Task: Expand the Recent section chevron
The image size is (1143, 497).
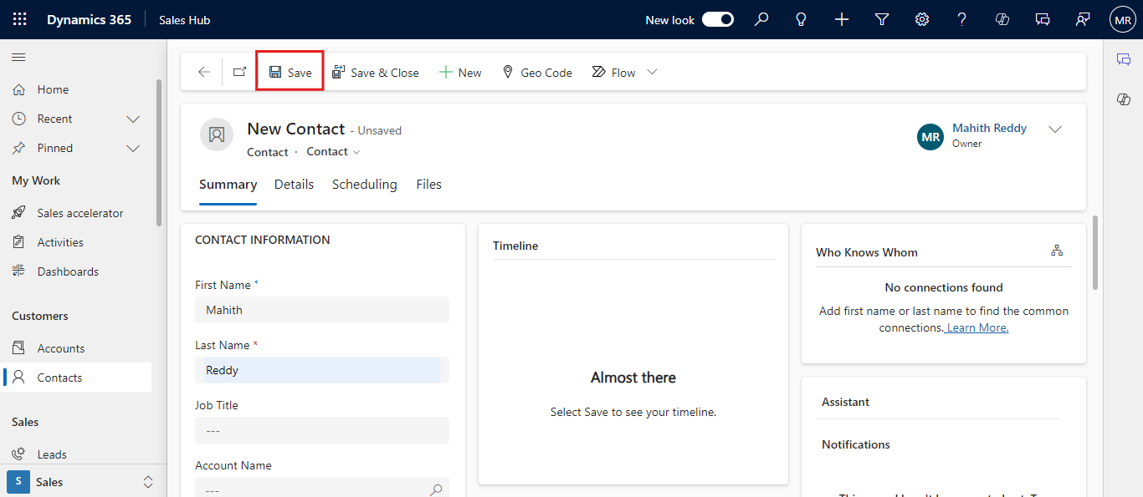Action: point(133,119)
